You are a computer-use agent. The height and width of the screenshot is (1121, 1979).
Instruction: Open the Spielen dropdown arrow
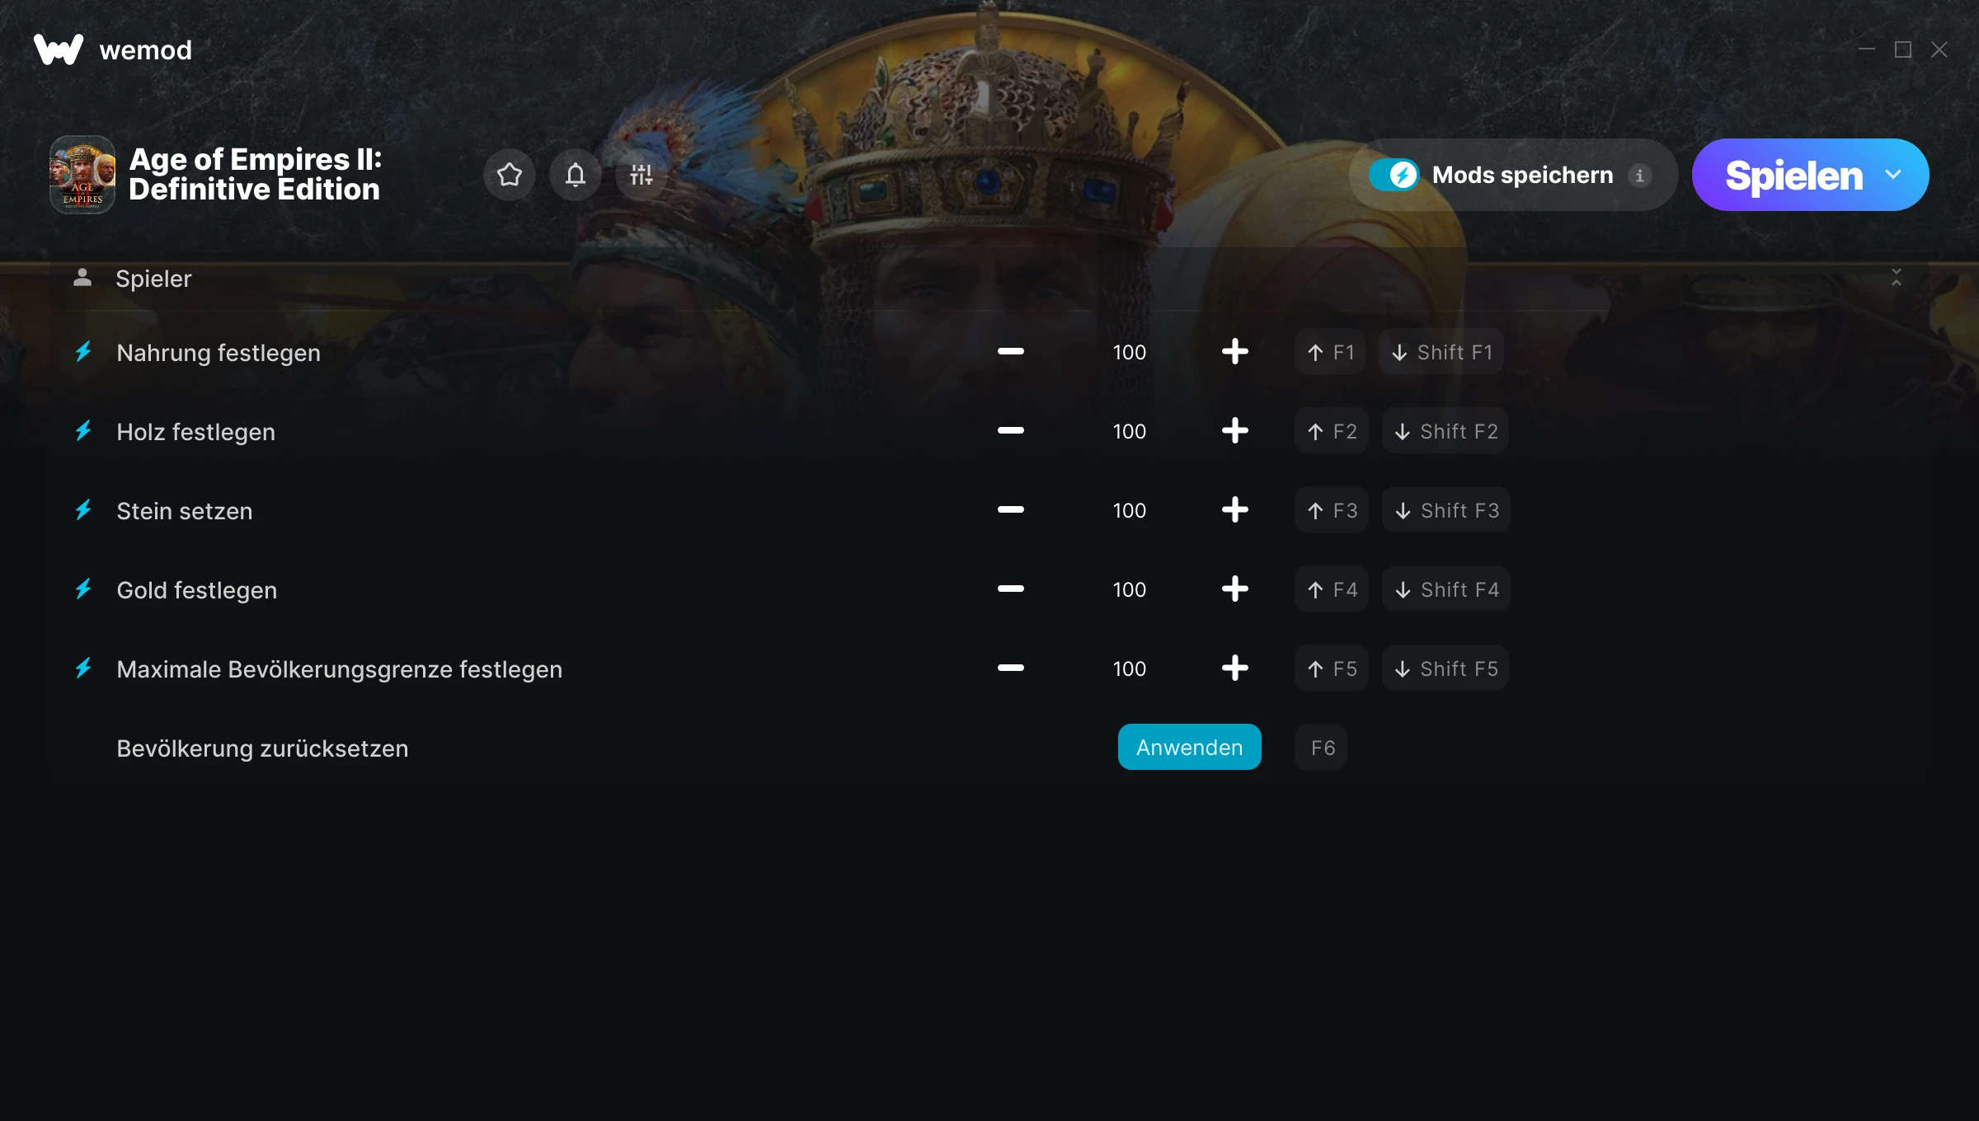(x=1893, y=175)
